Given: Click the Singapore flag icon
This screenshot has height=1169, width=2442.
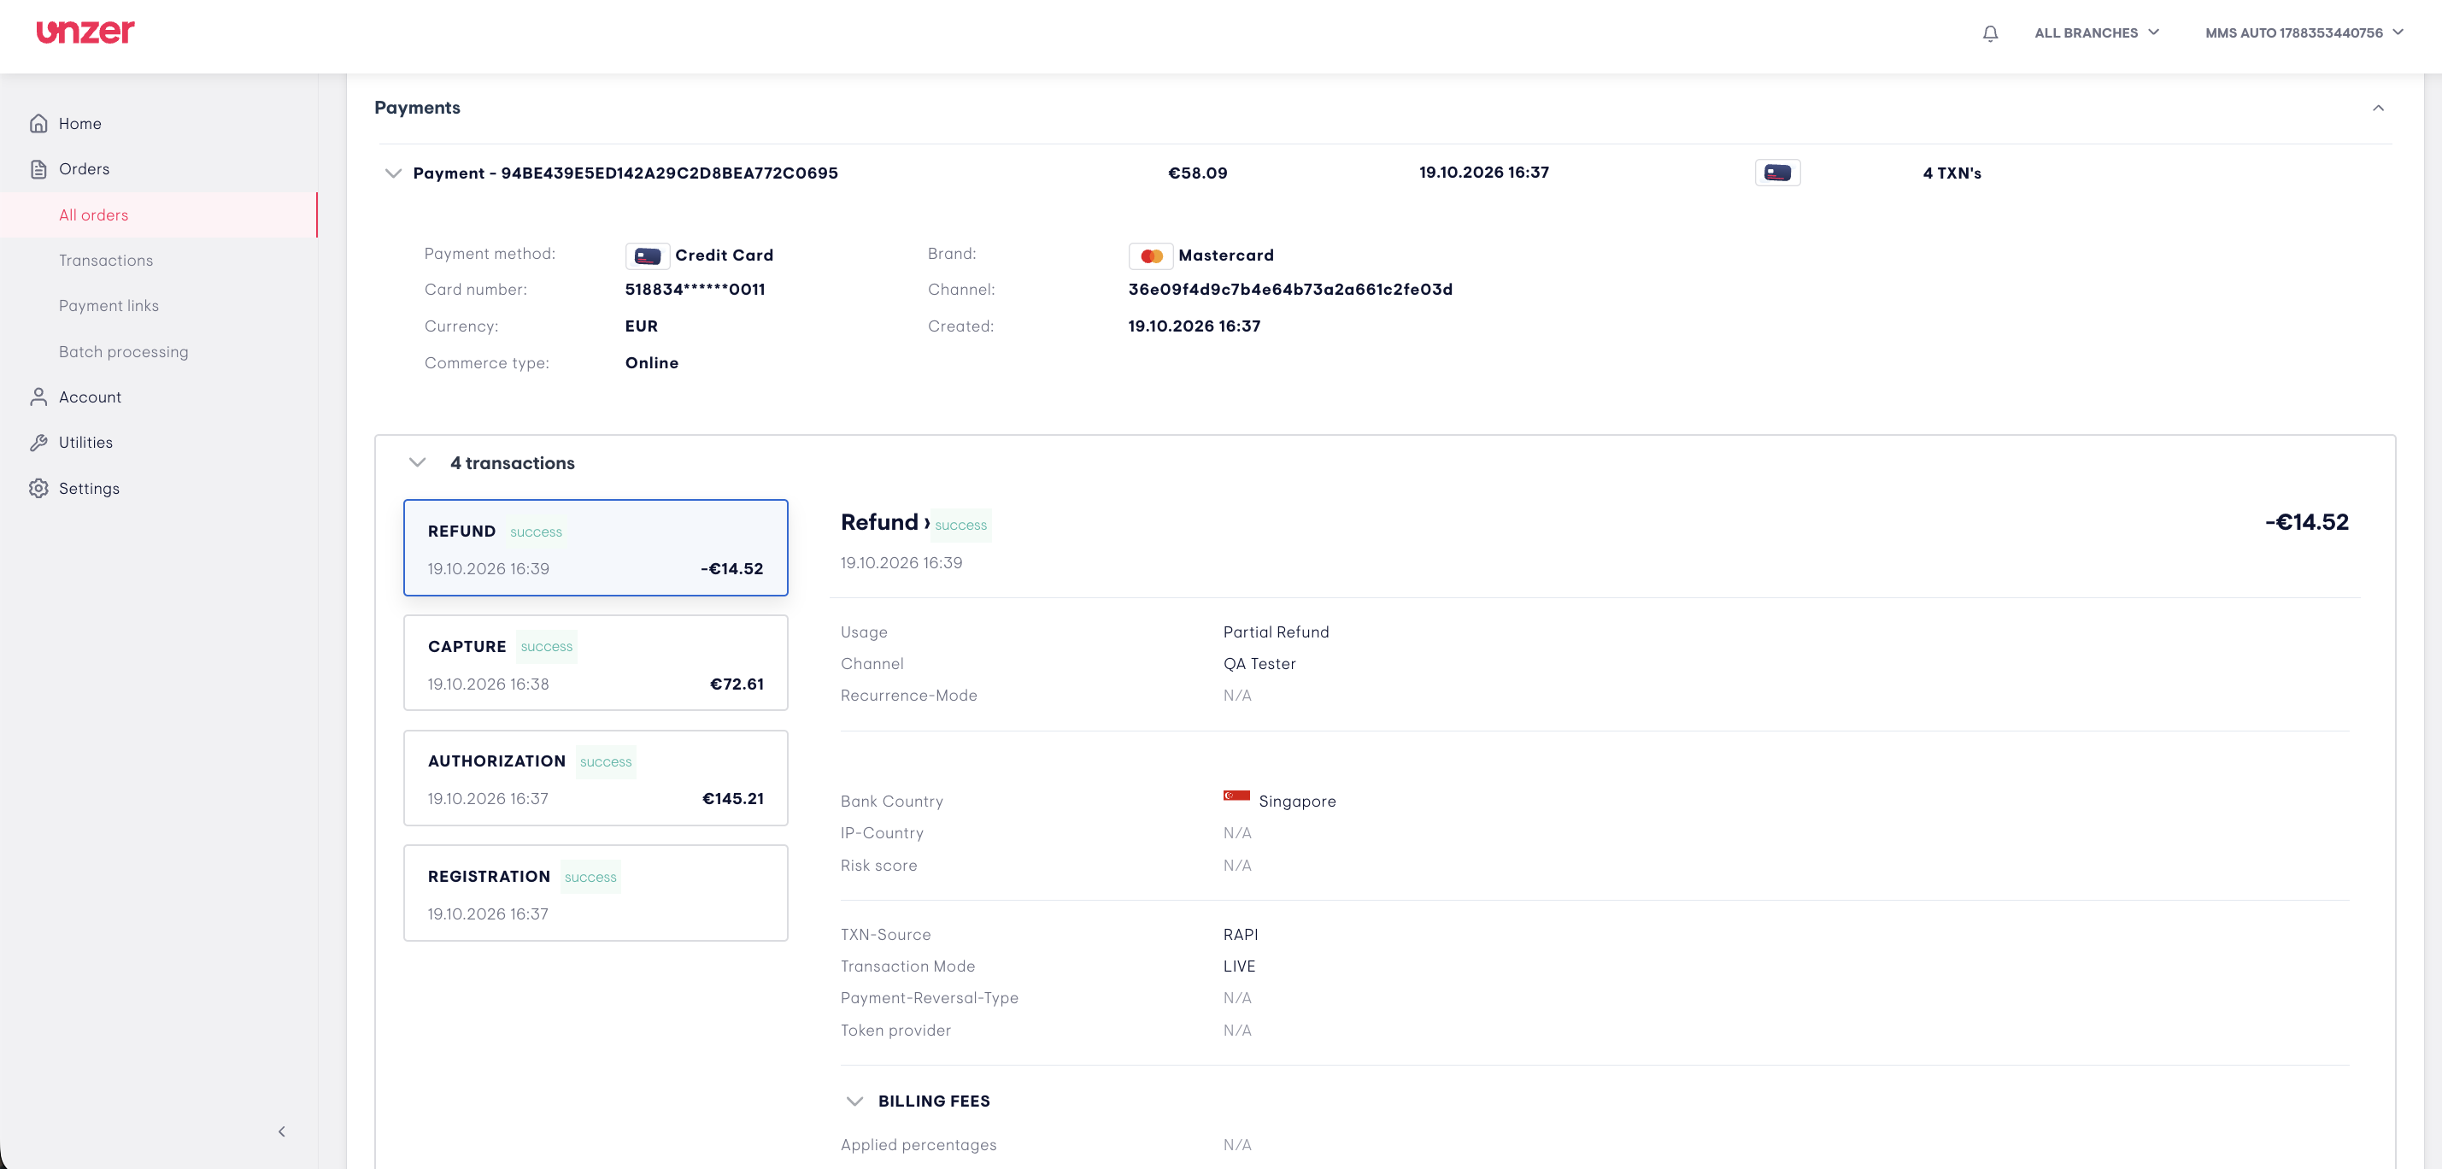Looking at the screenshot, I should [1236, 796].
